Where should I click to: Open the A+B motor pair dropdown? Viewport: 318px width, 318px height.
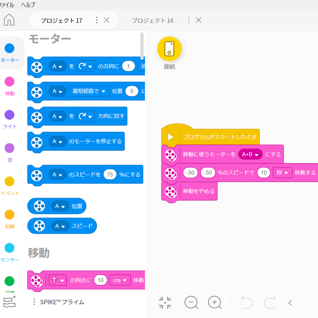pos(250,154)
